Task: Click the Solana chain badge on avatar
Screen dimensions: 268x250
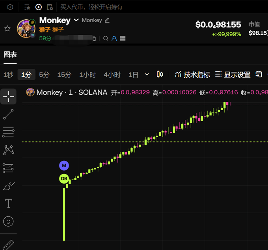Action: click(32, 35)
